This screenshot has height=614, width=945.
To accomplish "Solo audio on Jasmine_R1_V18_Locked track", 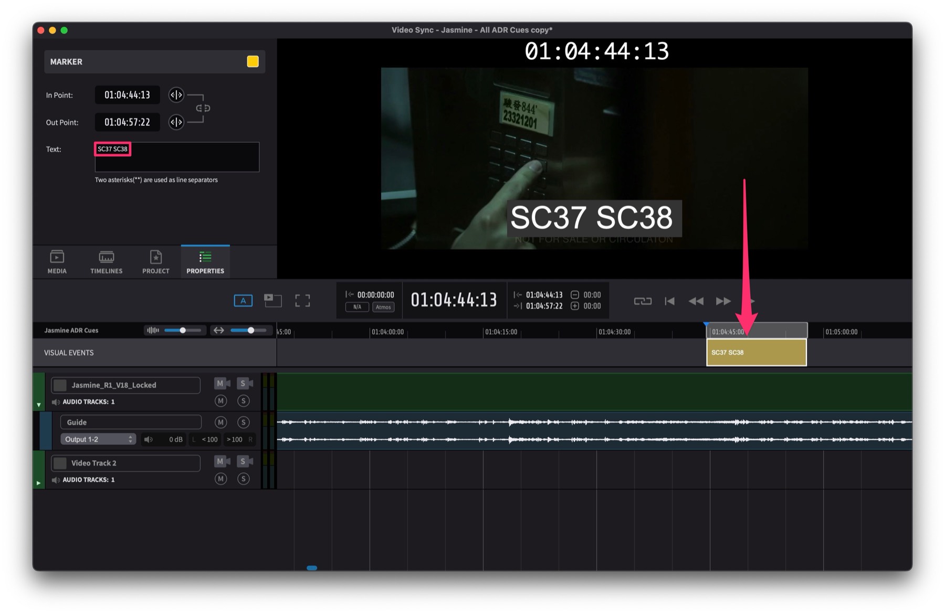I will (243, 401).
